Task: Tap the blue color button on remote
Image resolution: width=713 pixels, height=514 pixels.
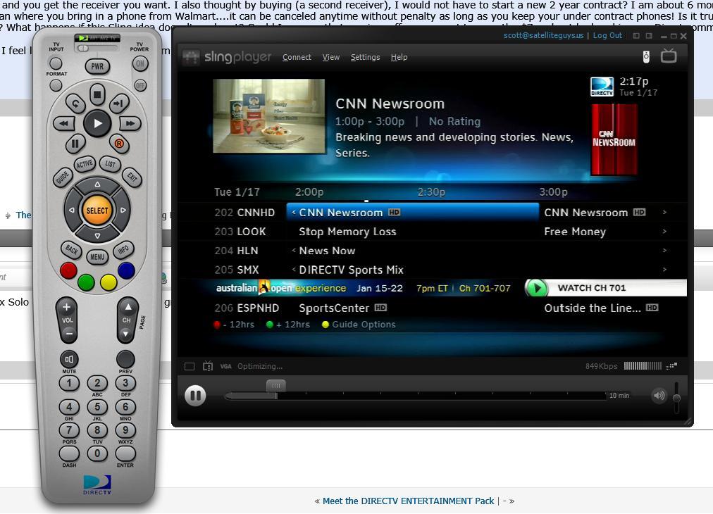Action: 126,270
